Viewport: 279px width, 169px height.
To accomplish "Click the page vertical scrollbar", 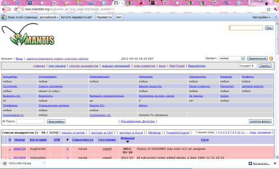I will point(277,90).
